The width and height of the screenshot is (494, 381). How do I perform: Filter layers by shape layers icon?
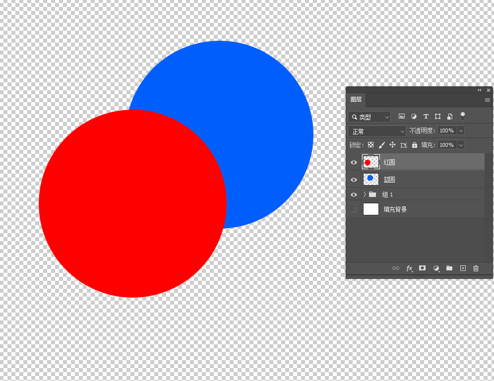pyautogui.click(x=437, y=116)
